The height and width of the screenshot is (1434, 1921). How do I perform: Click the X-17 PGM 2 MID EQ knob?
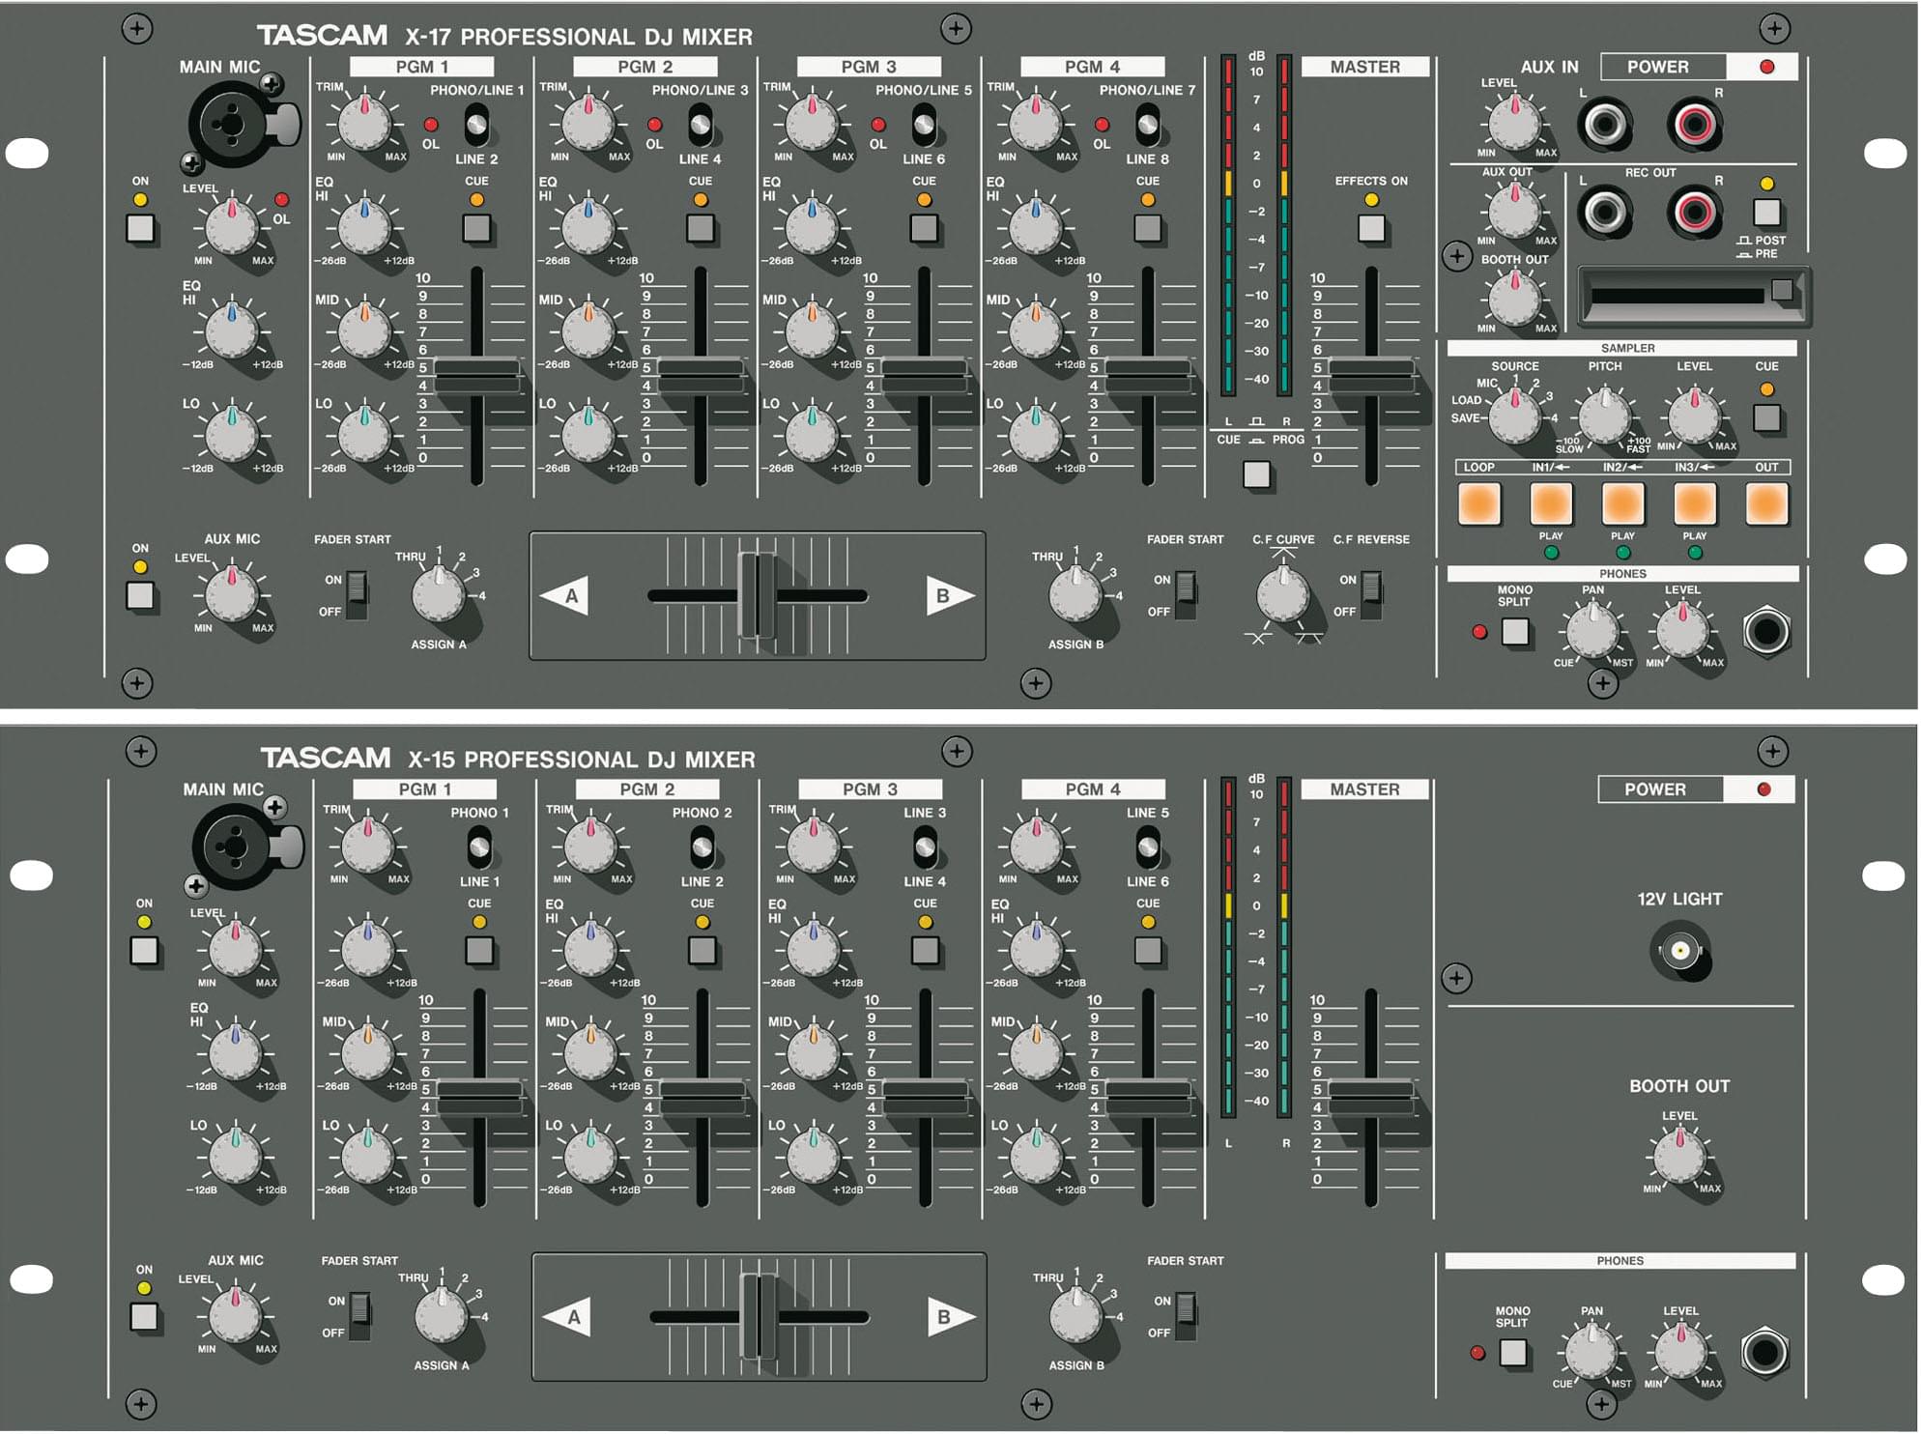[588, 330]
